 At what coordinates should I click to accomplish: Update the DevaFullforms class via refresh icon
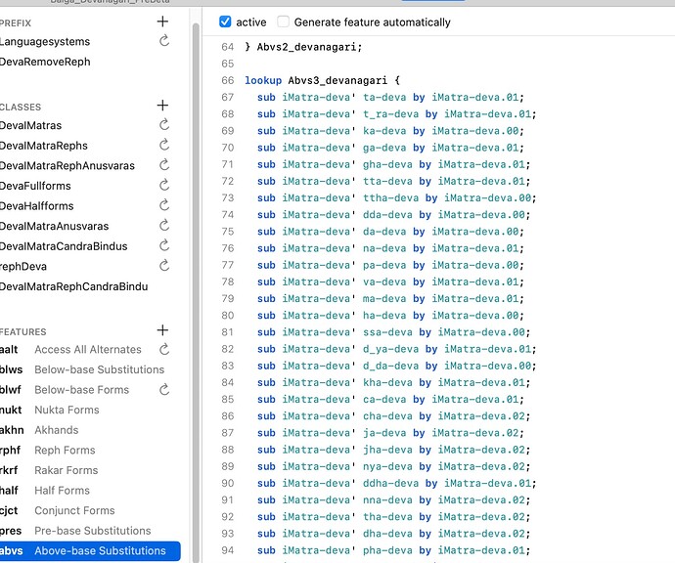click(164, 186)
